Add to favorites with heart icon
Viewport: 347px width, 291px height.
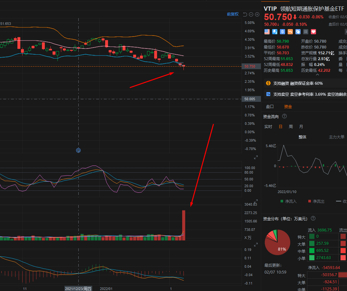(313, 32)
